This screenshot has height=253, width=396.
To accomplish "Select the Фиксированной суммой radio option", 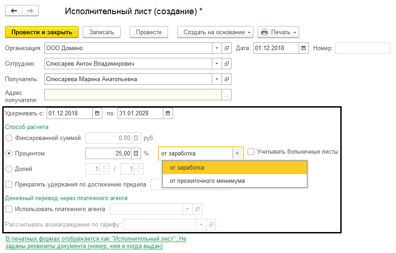I will coord(9,138).
